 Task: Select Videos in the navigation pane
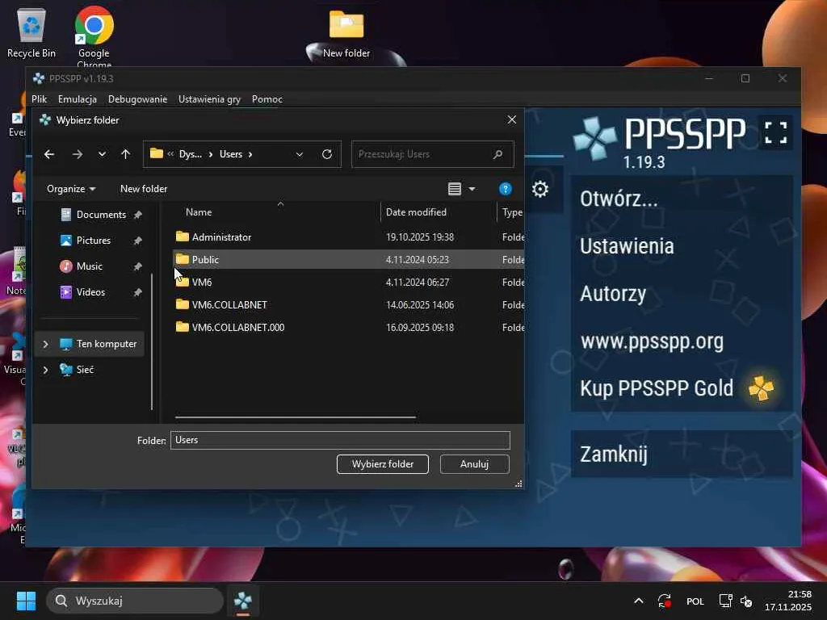(x=90, y=292)
